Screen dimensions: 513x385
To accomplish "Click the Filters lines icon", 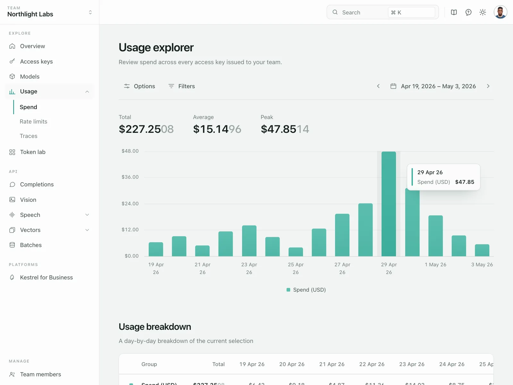I will click(171, 86).
